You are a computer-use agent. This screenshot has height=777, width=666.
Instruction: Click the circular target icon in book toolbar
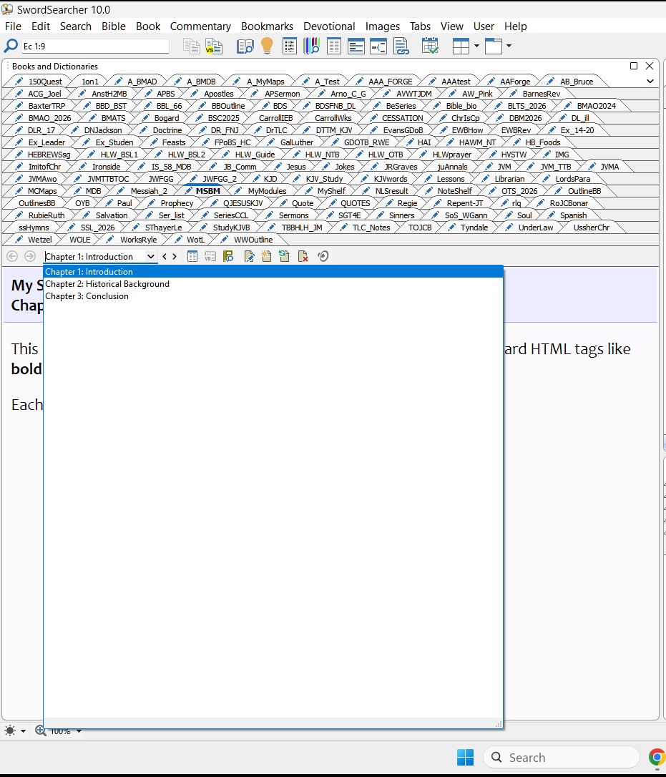[x=323, y=256]
